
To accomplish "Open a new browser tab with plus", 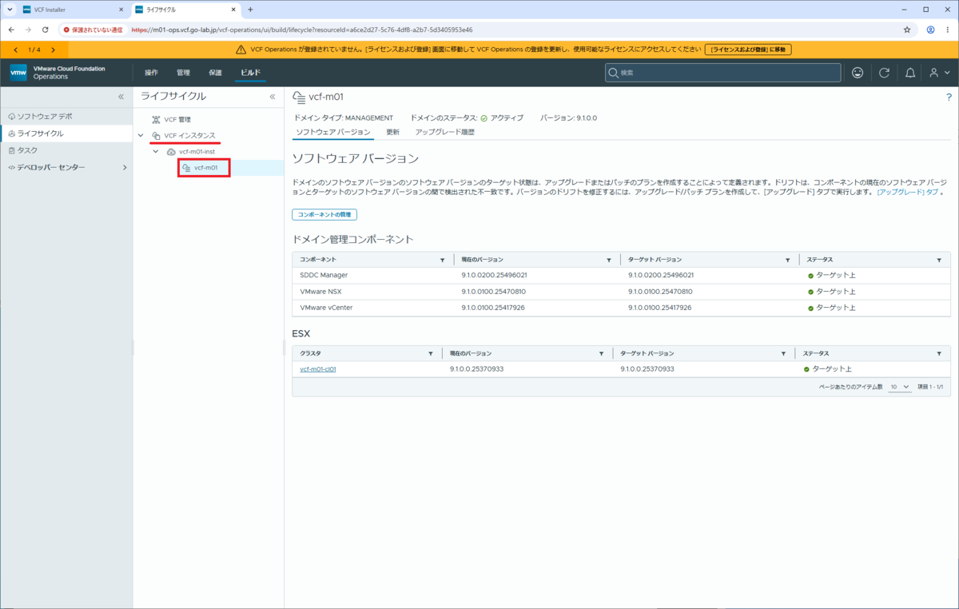I will pyautogui.click(x=250, y=10).
